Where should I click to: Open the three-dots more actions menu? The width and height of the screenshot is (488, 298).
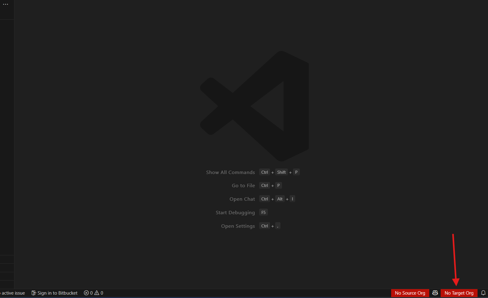coord(6,4)
